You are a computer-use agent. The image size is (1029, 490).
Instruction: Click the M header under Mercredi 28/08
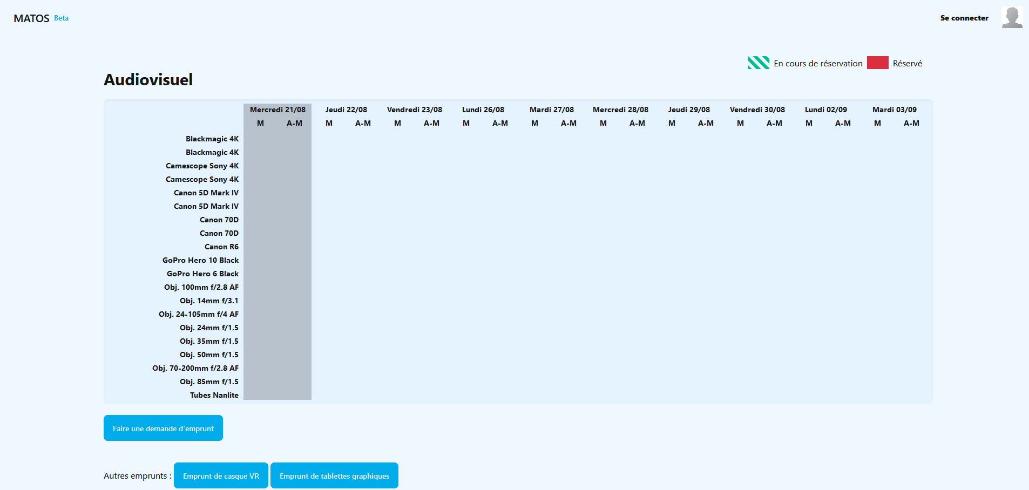coord(603,123)
